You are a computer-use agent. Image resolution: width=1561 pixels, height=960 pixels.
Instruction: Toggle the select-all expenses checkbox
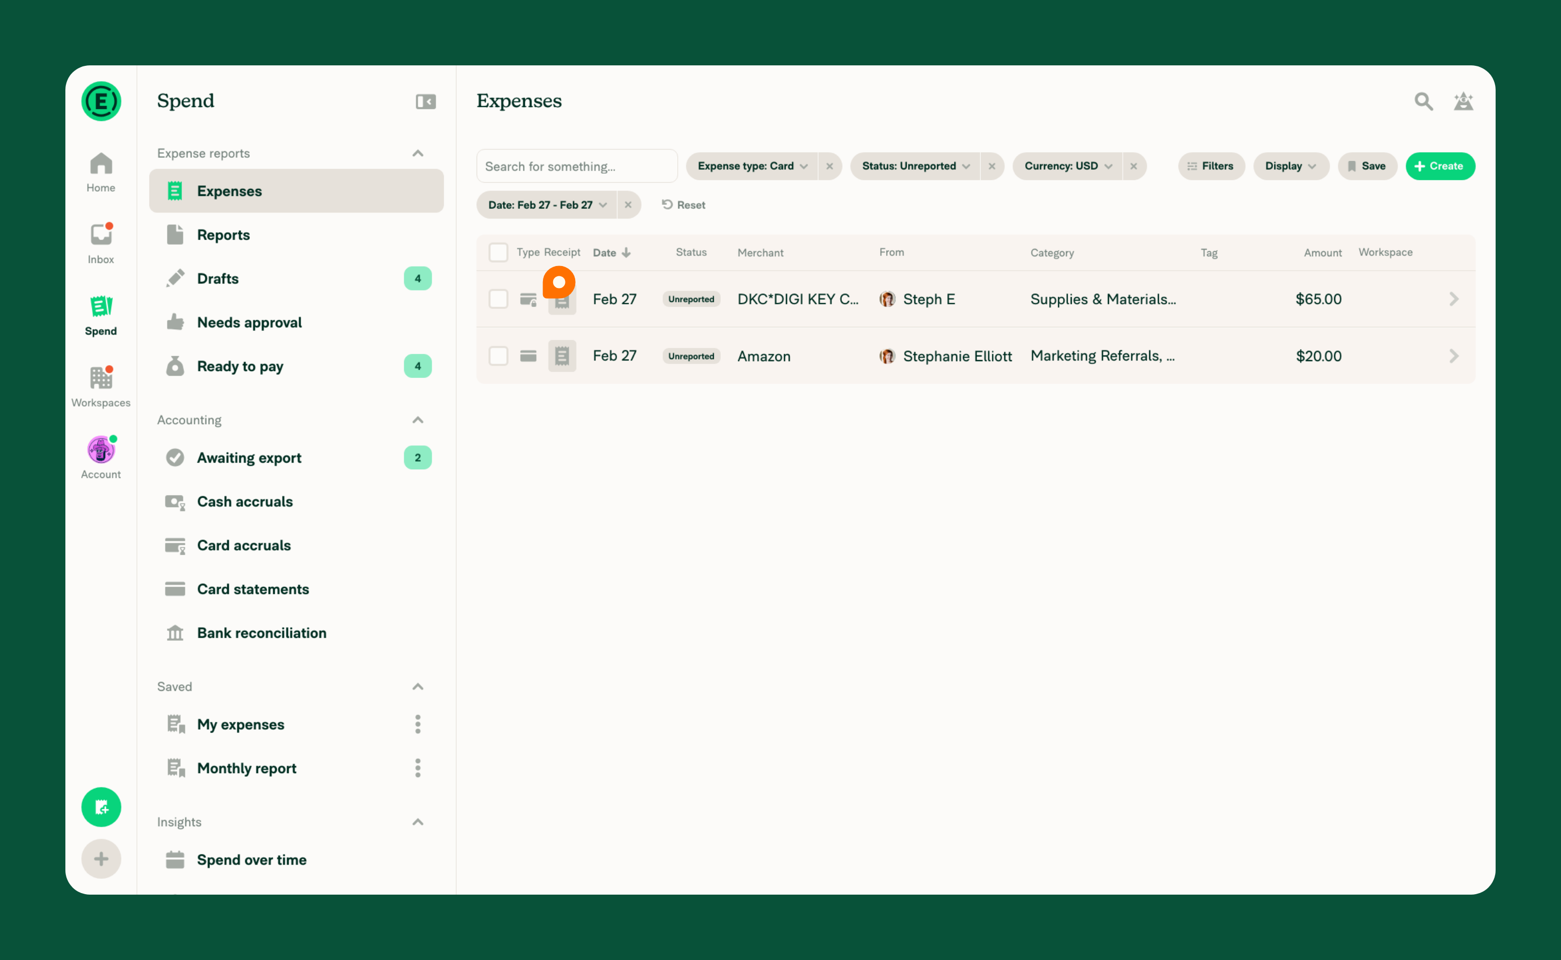click(499, 253)
